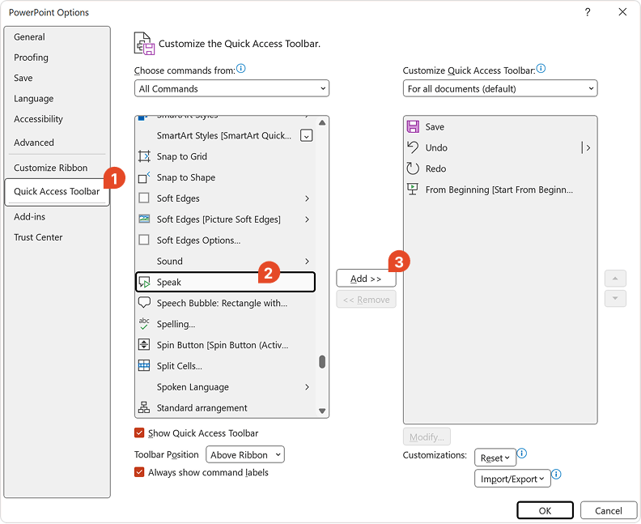Viewport: 641px width, 524px height.
Task: Close the PowerPoint Options dialog
Action: [x=622, y=12]
